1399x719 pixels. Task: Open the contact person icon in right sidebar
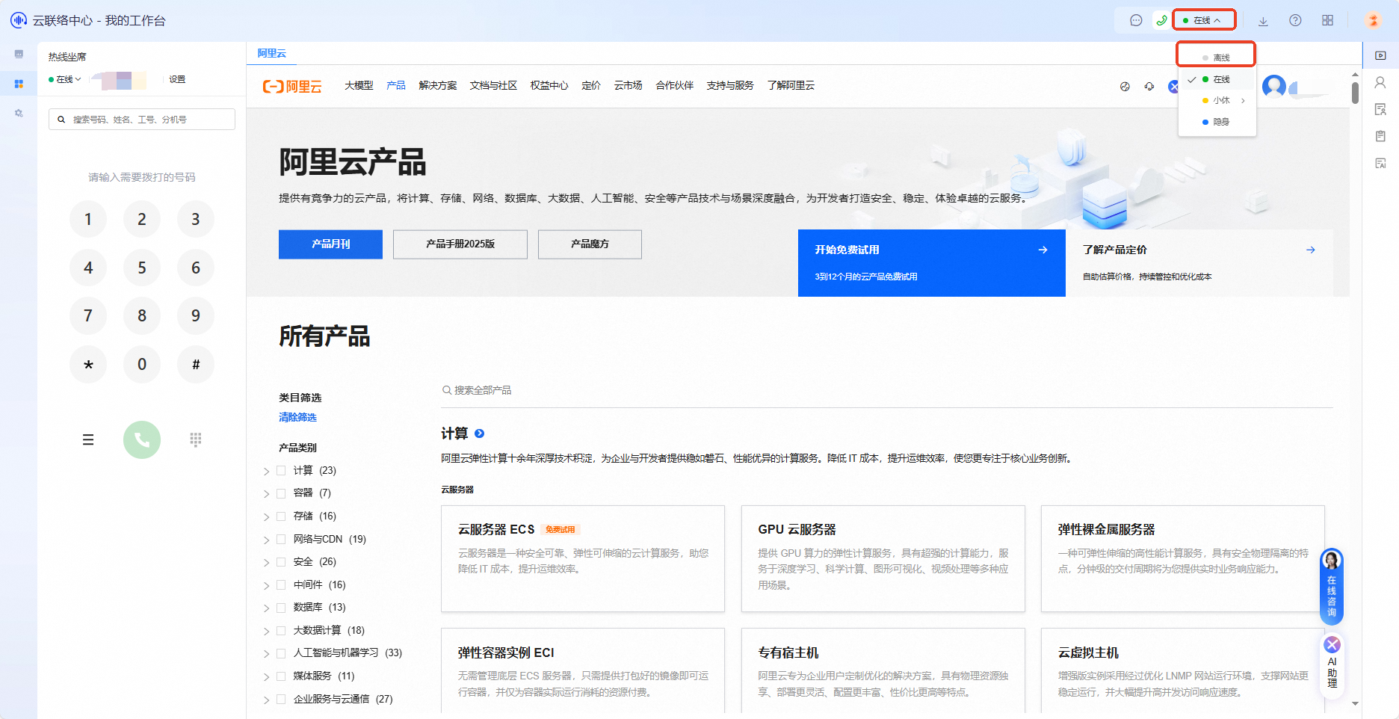click(1380, 82)
